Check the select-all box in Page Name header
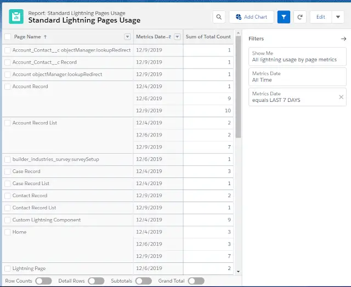351x287 pixels. [x=8, y=37]
